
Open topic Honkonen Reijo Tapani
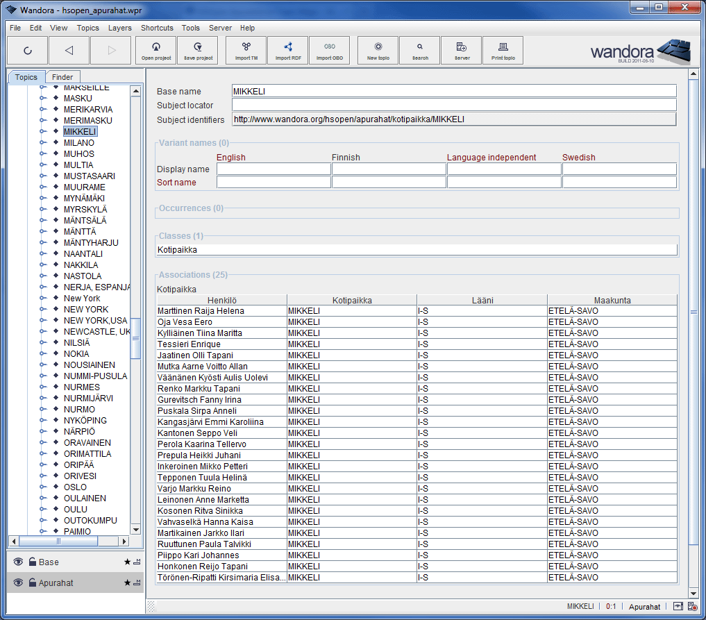tap(203, 566)
